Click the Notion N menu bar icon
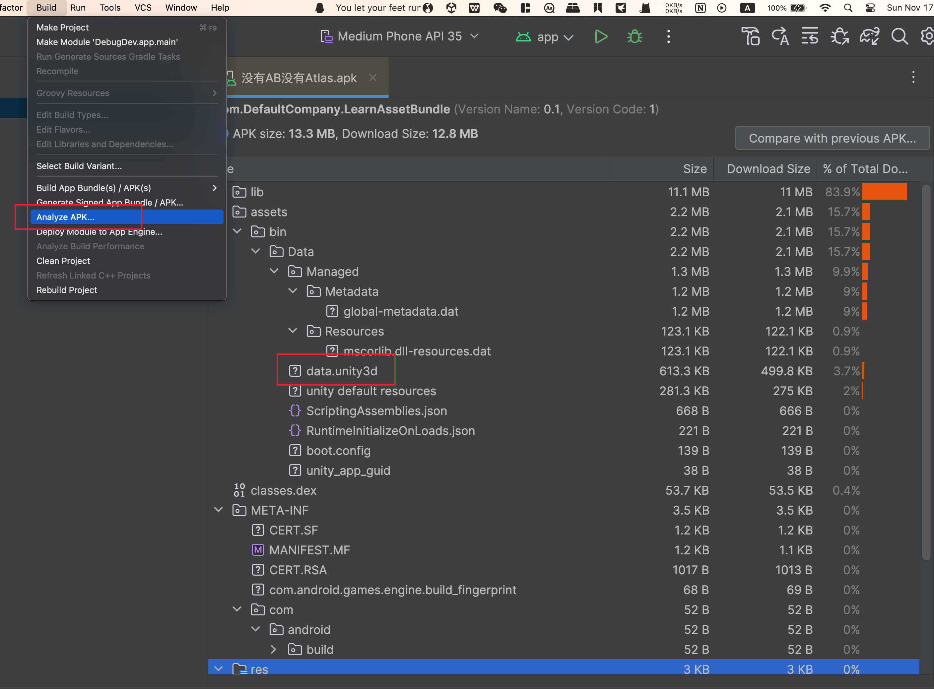Screen dimensions: 934x689 click(700, 8)
